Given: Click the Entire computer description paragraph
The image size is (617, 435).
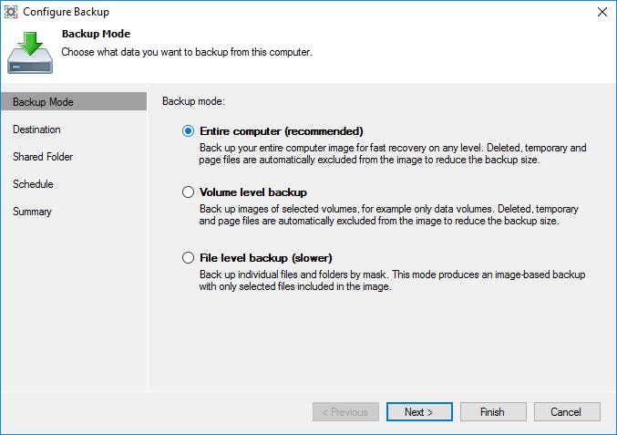Looking at the screenshot, I should (393, 153).
